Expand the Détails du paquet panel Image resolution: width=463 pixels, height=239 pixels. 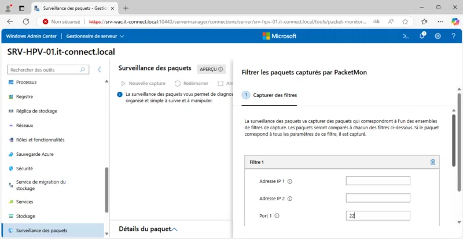pos(175,229)
